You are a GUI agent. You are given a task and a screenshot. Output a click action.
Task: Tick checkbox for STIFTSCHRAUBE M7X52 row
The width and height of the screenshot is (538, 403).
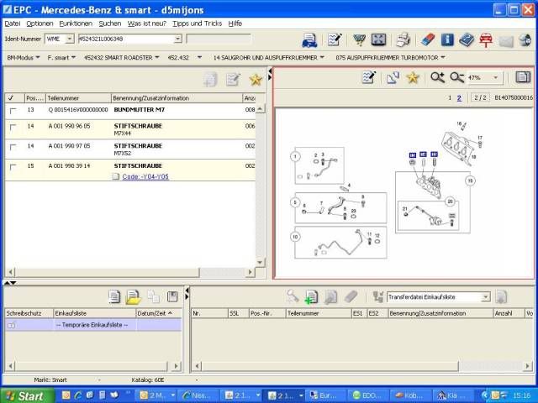pos(13,147)
